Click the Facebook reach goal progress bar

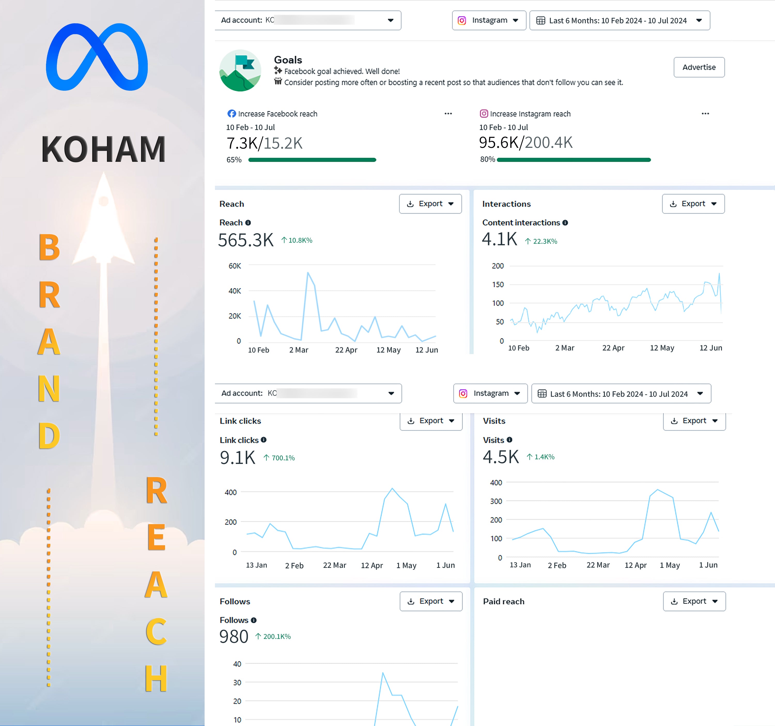pos(312,159)
